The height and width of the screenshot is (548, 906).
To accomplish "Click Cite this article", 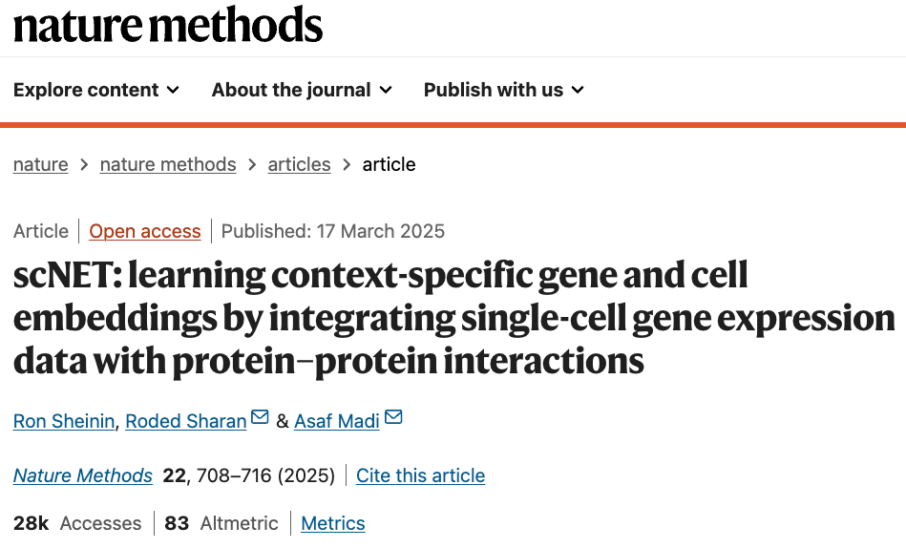I will (x=421, y=475).
